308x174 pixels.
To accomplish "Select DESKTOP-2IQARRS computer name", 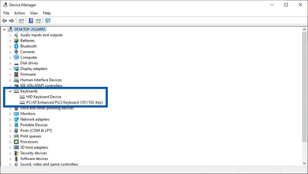I will pos(30,29).
